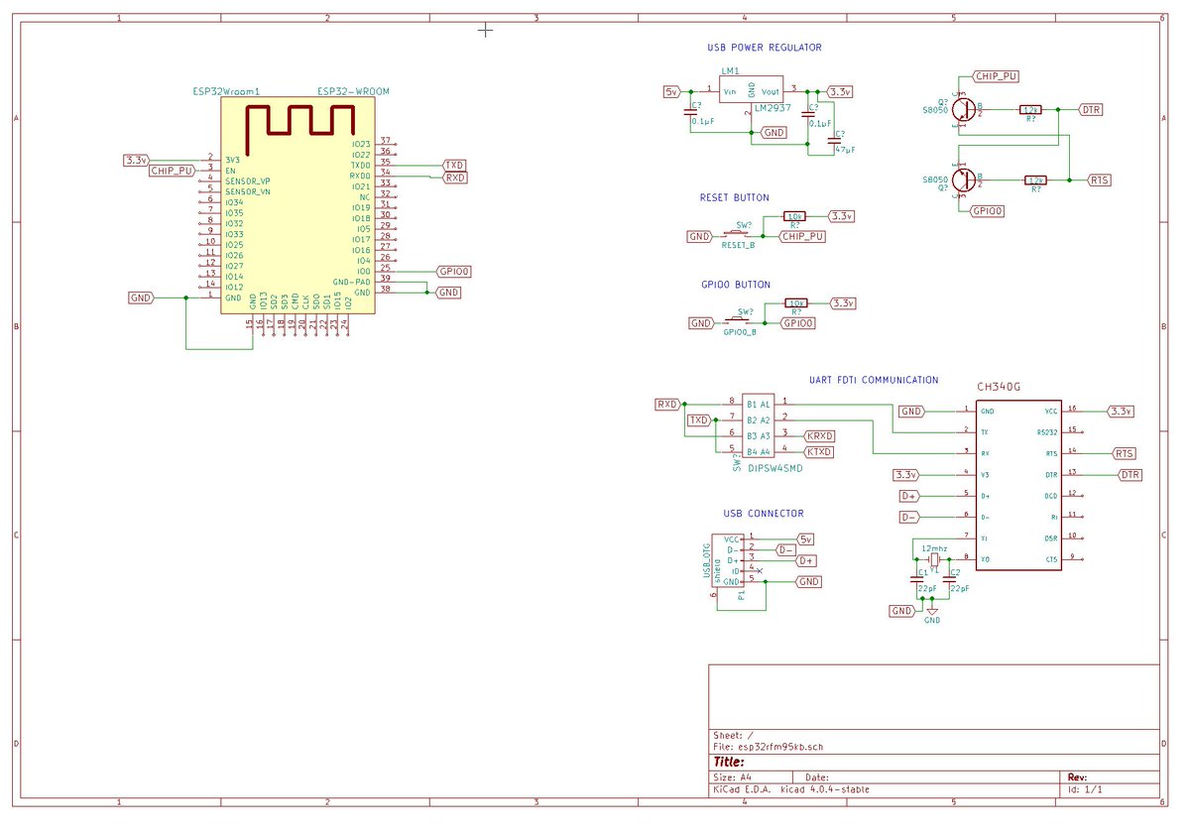This screenshot has height=834, width=1190.
Task: Select the KRXD net label
Action: point(819,436)
